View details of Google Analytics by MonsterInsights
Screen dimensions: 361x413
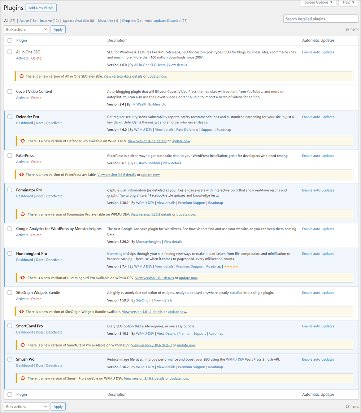[173, 242]
